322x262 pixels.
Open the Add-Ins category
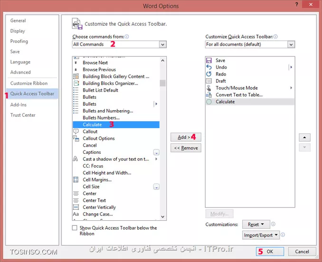coord(19,104)
